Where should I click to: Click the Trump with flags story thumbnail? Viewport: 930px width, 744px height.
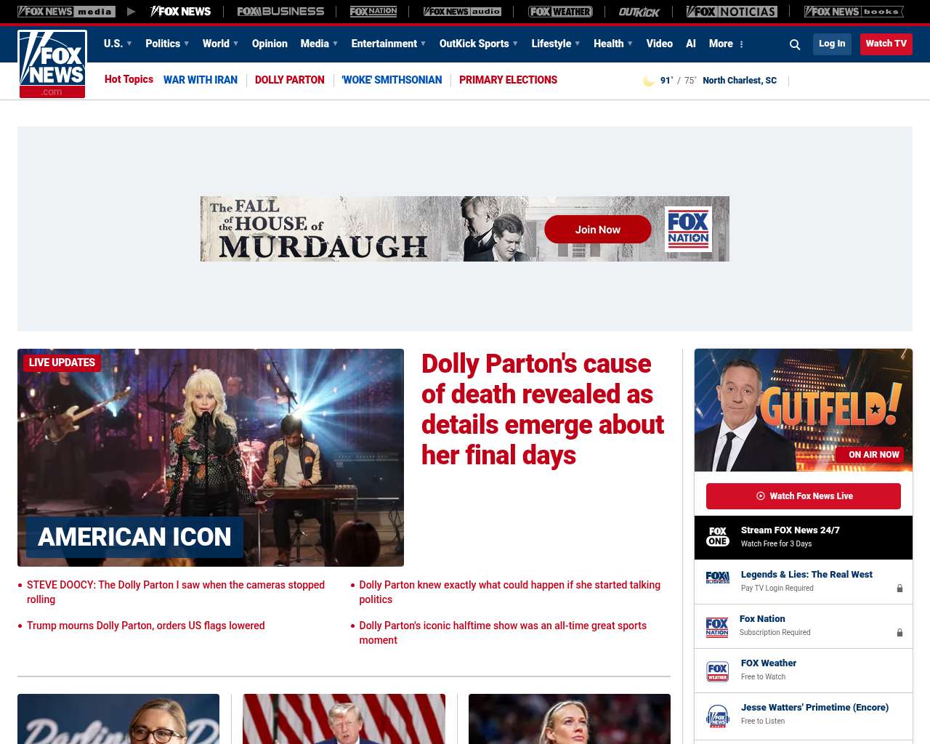(x=344, y=719)
